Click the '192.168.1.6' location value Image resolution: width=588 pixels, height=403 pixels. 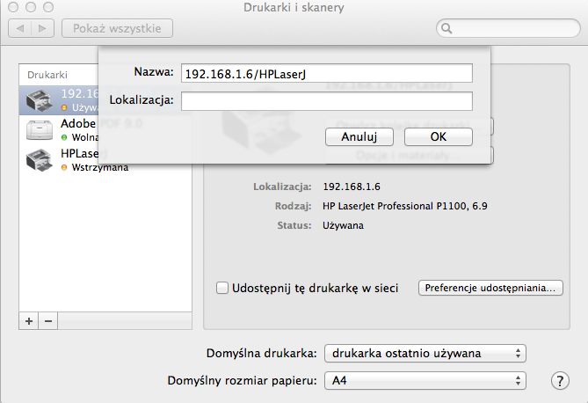(x=352, y=187)
